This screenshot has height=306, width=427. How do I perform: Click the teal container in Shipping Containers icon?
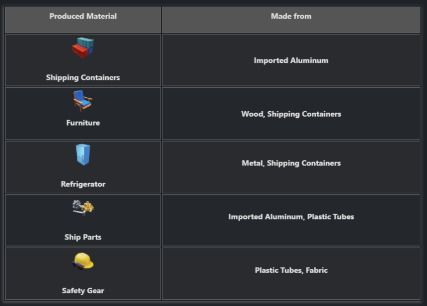click(x=86, y=43)
